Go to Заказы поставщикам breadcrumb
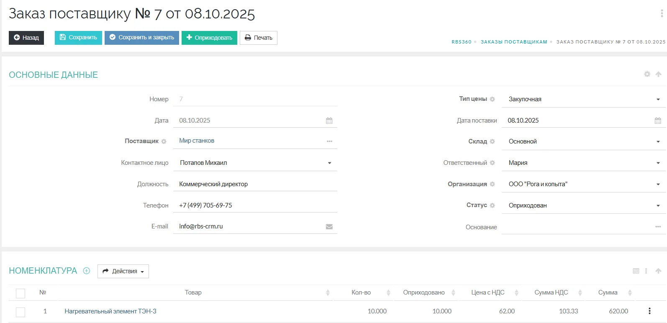667x323 pixels. pos(513,42)
